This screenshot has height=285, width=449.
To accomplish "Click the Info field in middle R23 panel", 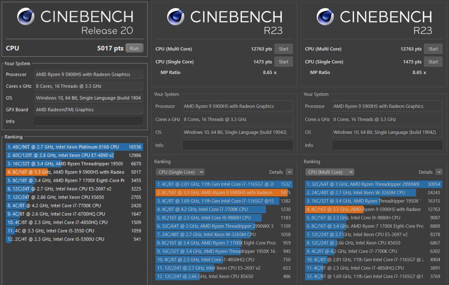I will point(237,145).
